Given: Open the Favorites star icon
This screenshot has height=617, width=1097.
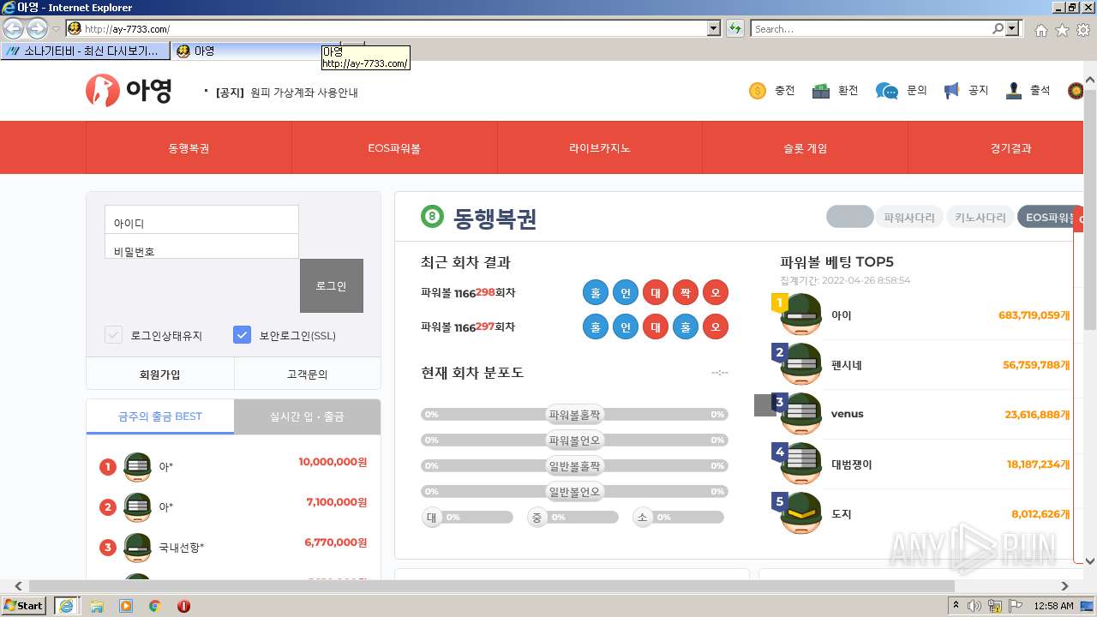Looking at the screenshot, I should 1062,30.
